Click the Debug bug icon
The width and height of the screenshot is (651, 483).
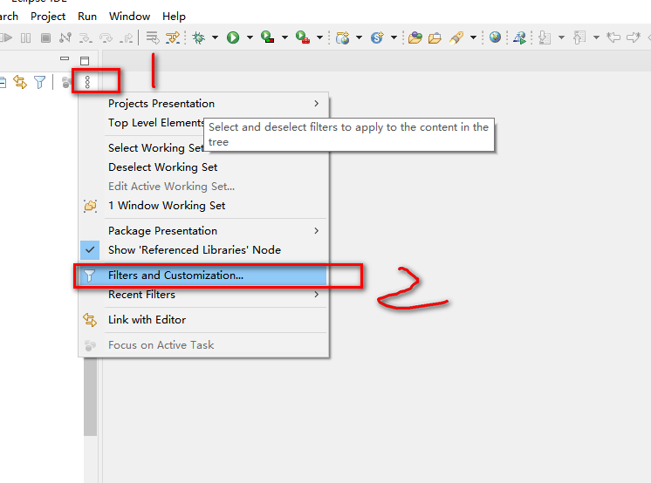[x=199, y=37]
